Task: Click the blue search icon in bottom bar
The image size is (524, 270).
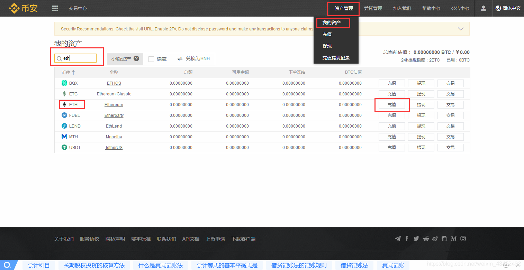Action: (x=7, y=265)
